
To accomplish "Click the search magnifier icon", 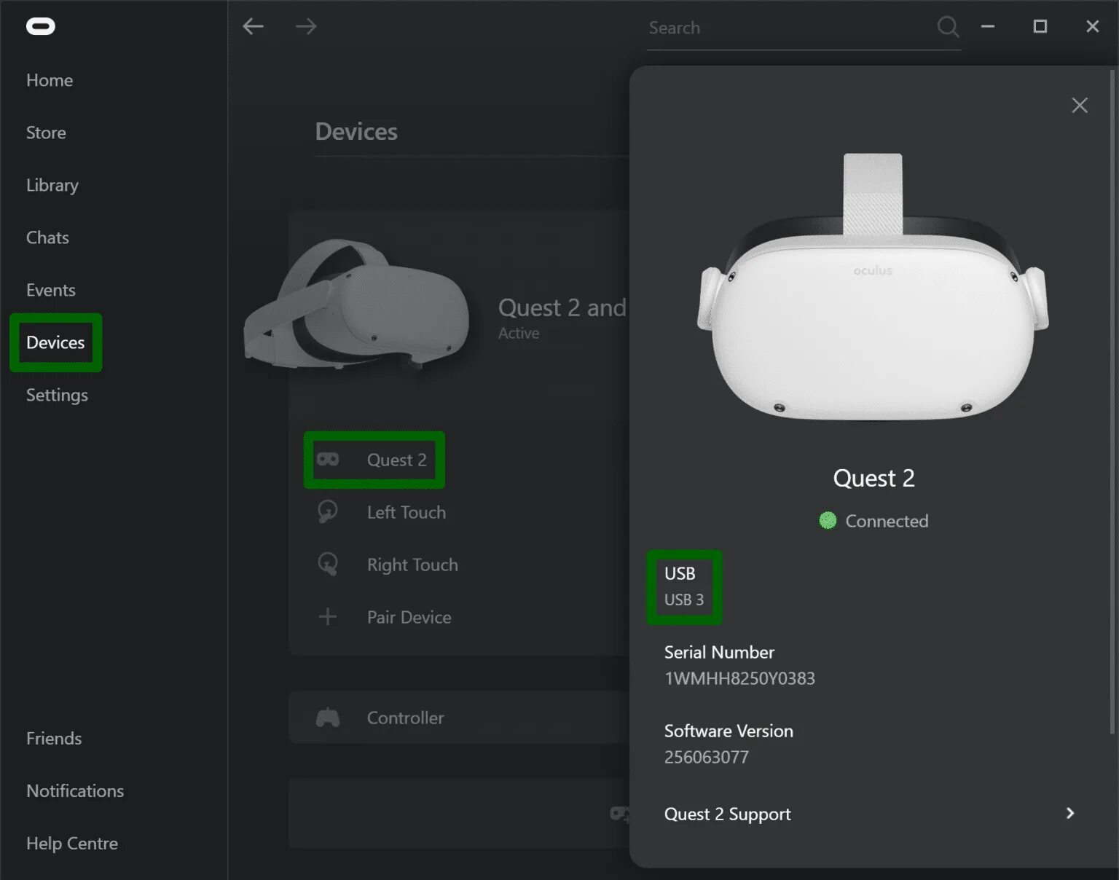I will (948, 27).
